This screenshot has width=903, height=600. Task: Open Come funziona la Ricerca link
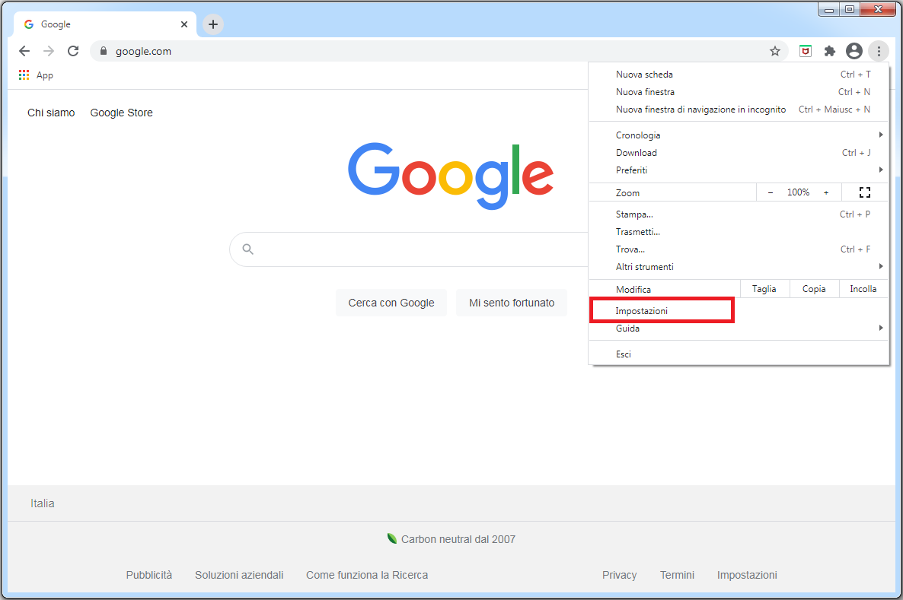pyautogui.click(x=367, y=575)
